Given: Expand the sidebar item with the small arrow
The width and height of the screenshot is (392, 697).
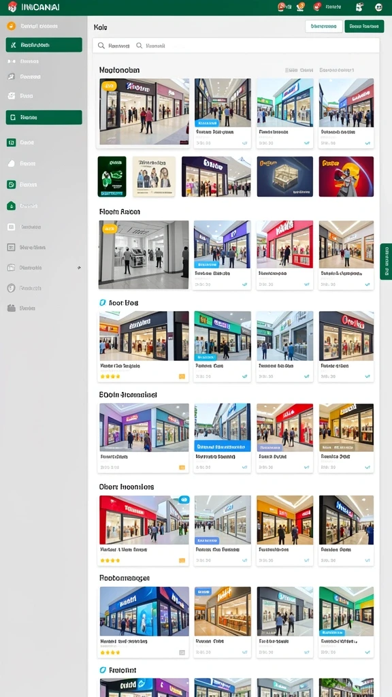Looking at the screenshot, I should point(44,268).
